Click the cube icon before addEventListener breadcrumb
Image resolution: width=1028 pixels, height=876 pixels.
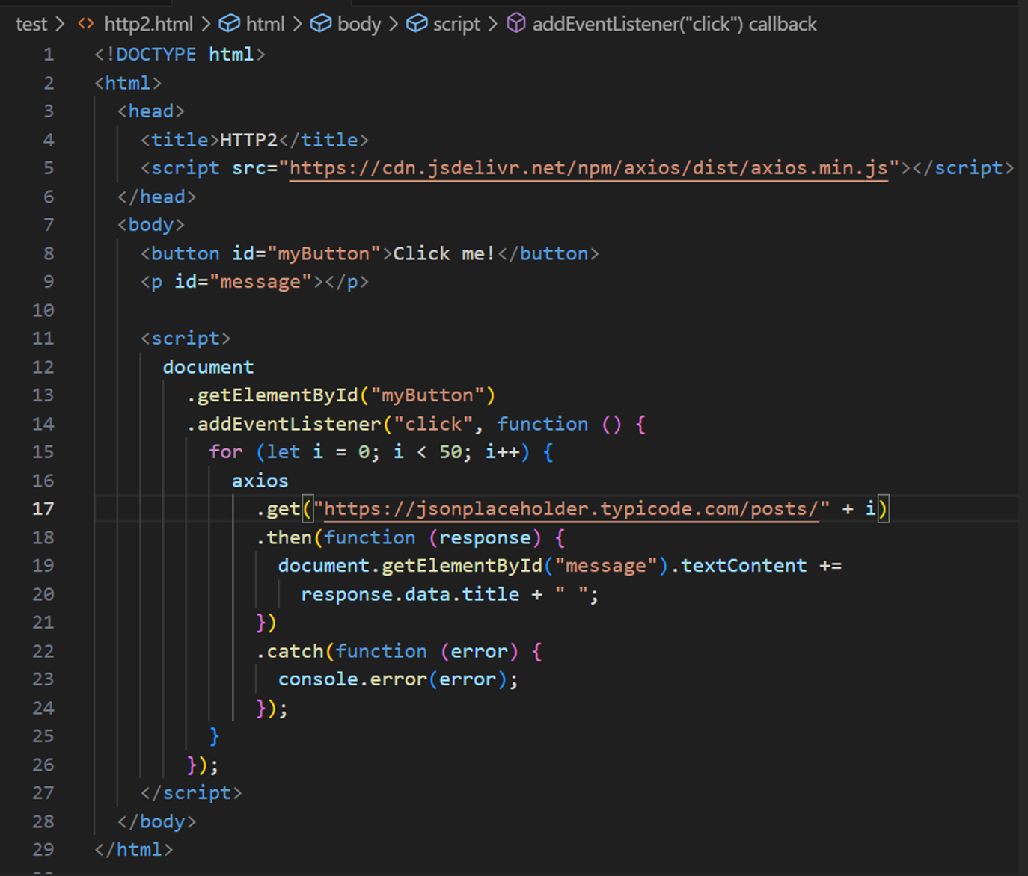[x=516, y=24]
